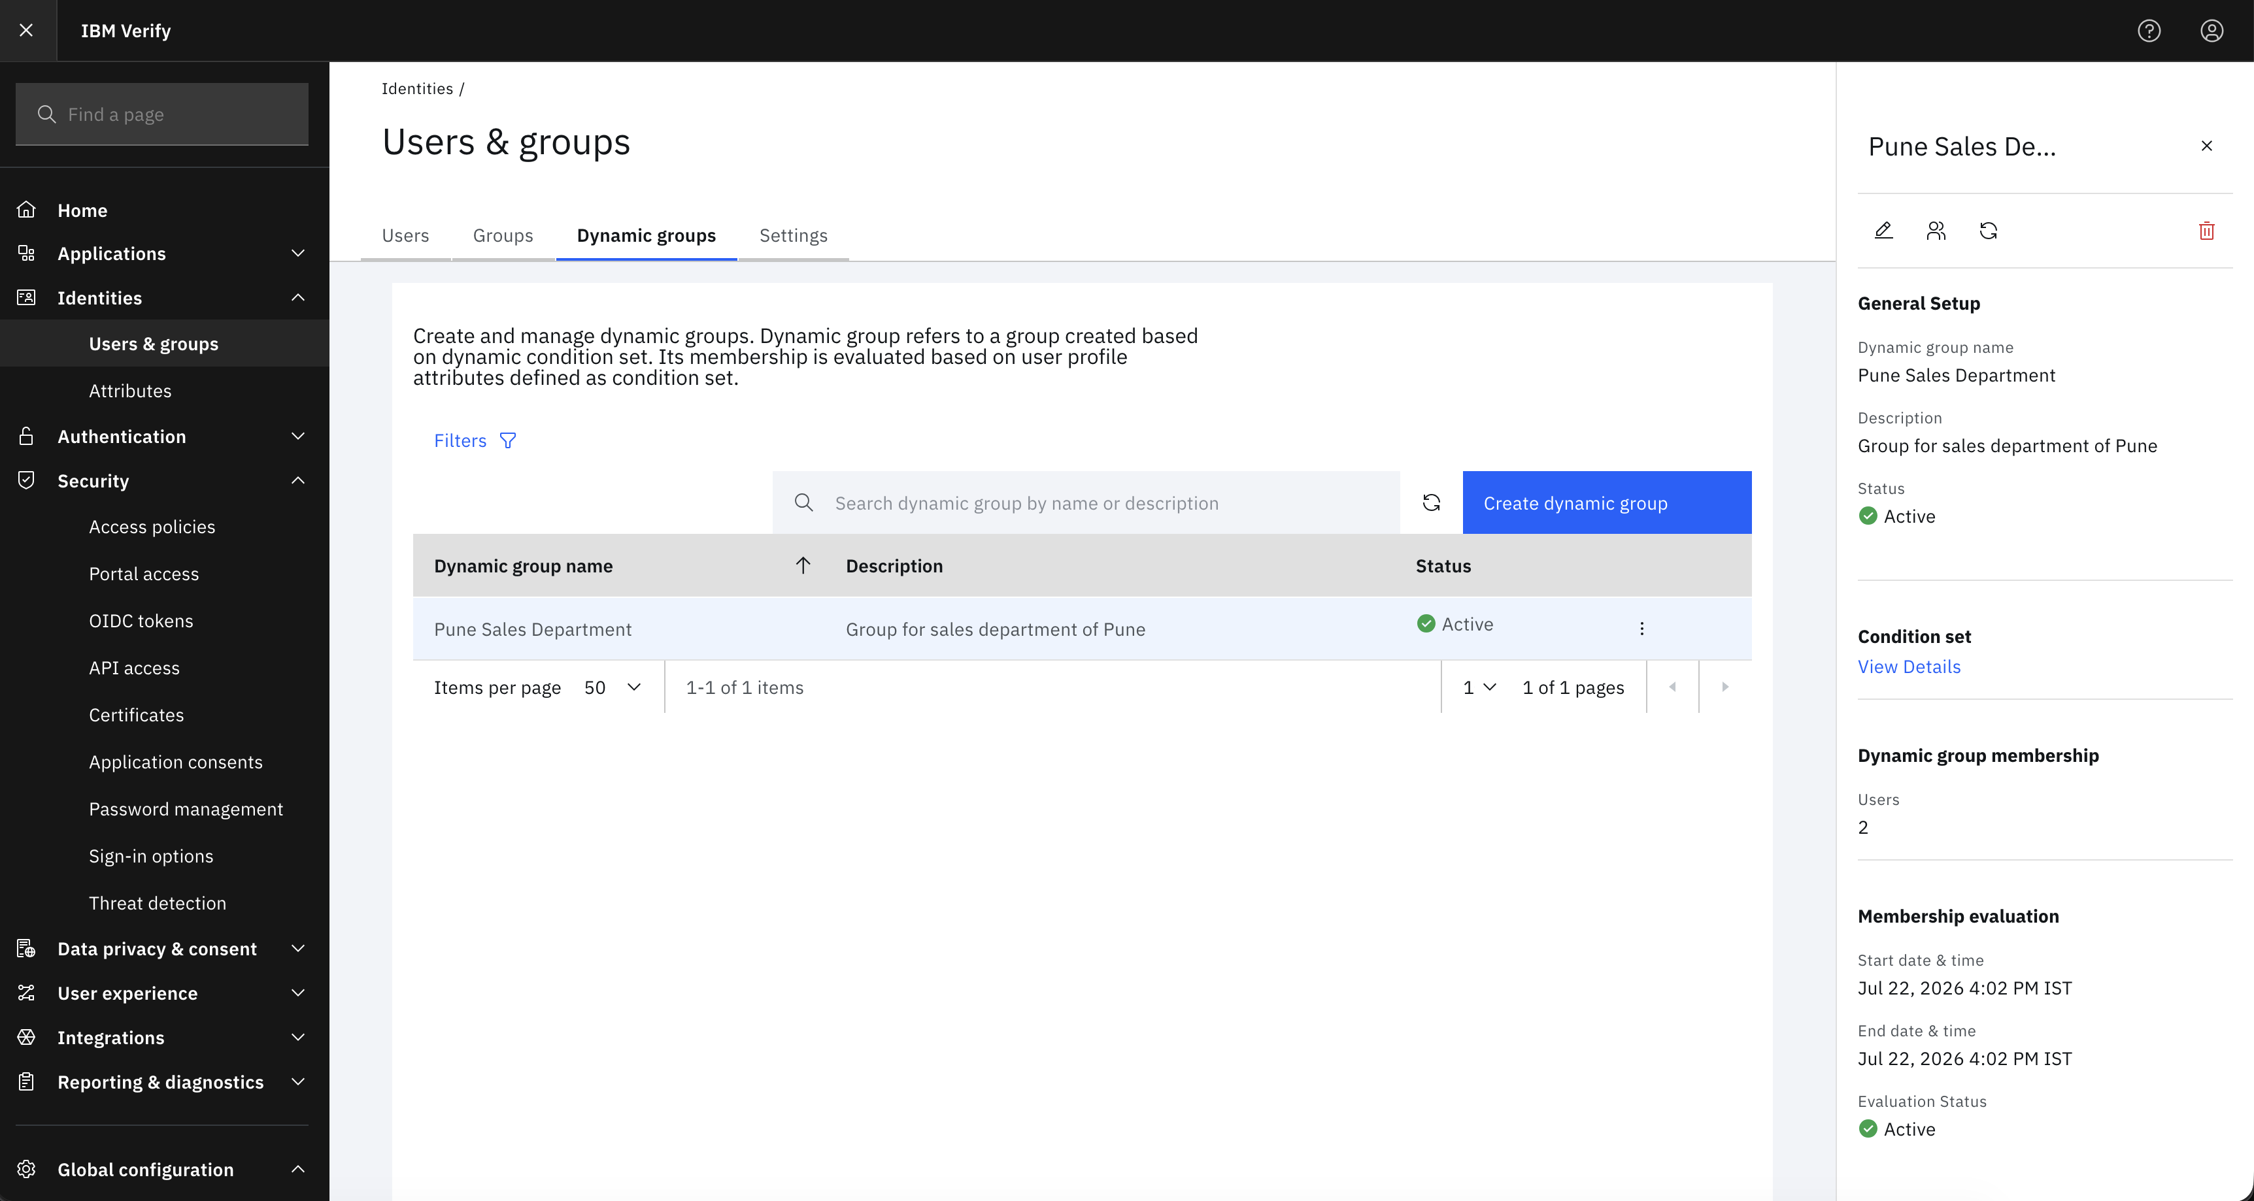Open Attributes page in sidebar
The height and width of the screenshot is (1201, 2254).
click(x=130, y=391)
